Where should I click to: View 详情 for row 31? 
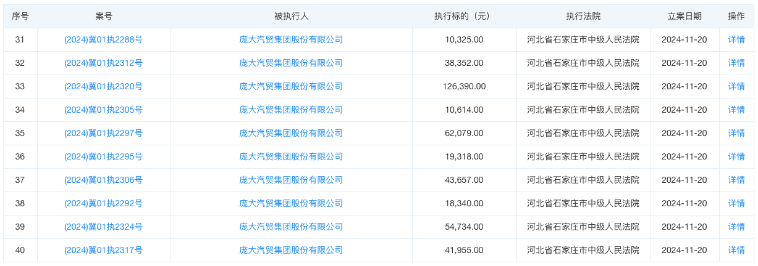coord(736,39)
